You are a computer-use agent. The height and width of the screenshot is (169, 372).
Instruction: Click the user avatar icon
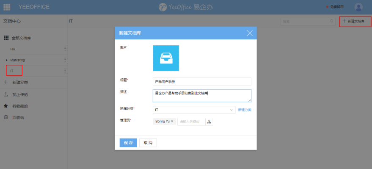coord(358,7)
